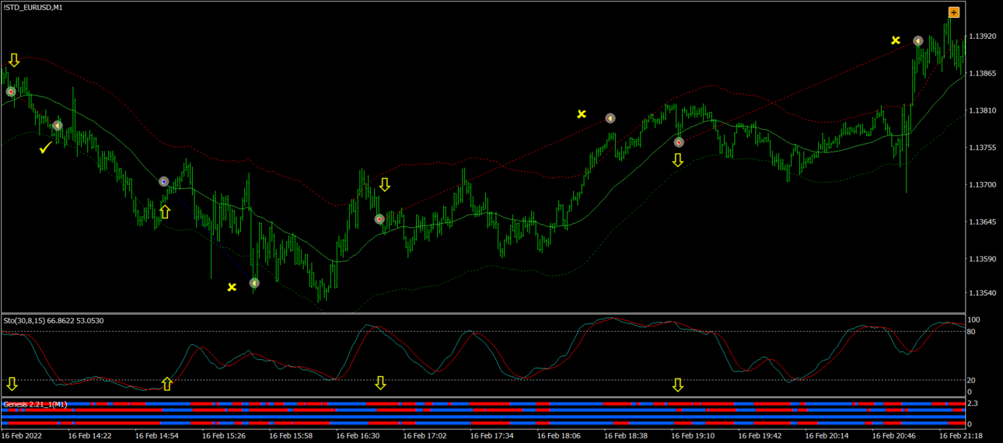Screen dimensions: 1003x443
Task: Click the Stochastic 100 scale label
Action: coord(974,320)
